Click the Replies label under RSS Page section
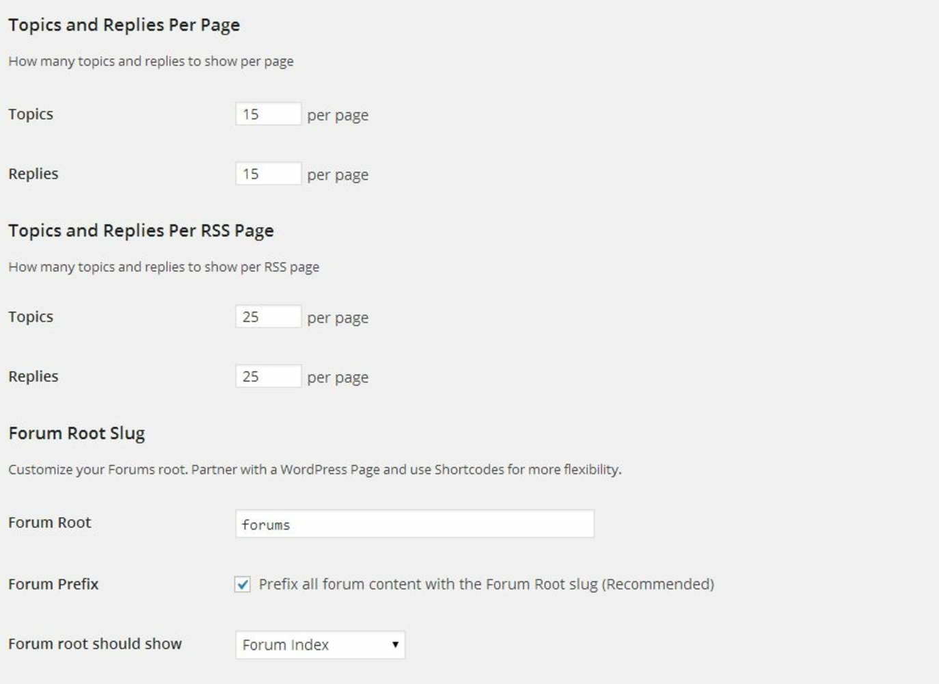Viewport: 939px width, 684px height. coord(33,376)
